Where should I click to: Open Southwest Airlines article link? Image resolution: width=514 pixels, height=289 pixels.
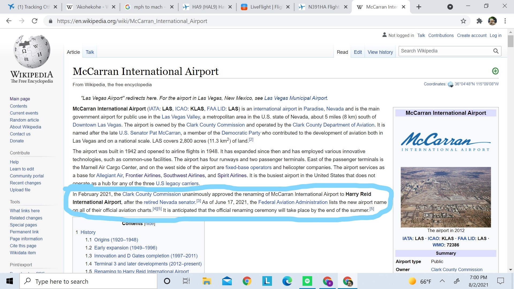[184, 175]
